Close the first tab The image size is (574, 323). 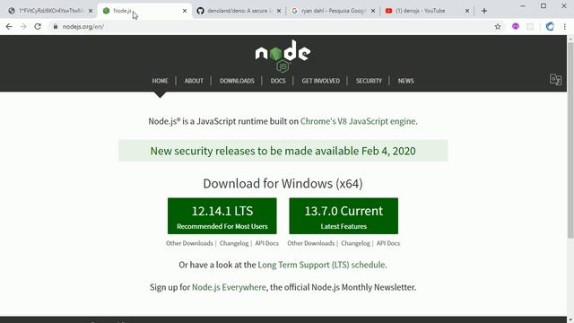(91, 11)
